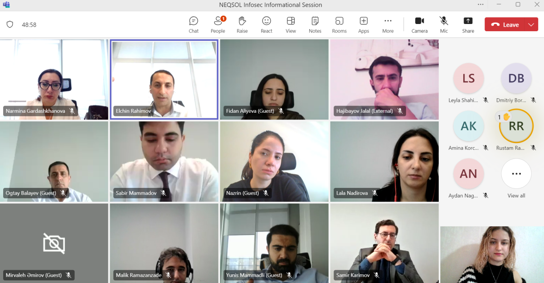Click the Teams logo in title bar

pyautogui.click(x=6, y=5)
